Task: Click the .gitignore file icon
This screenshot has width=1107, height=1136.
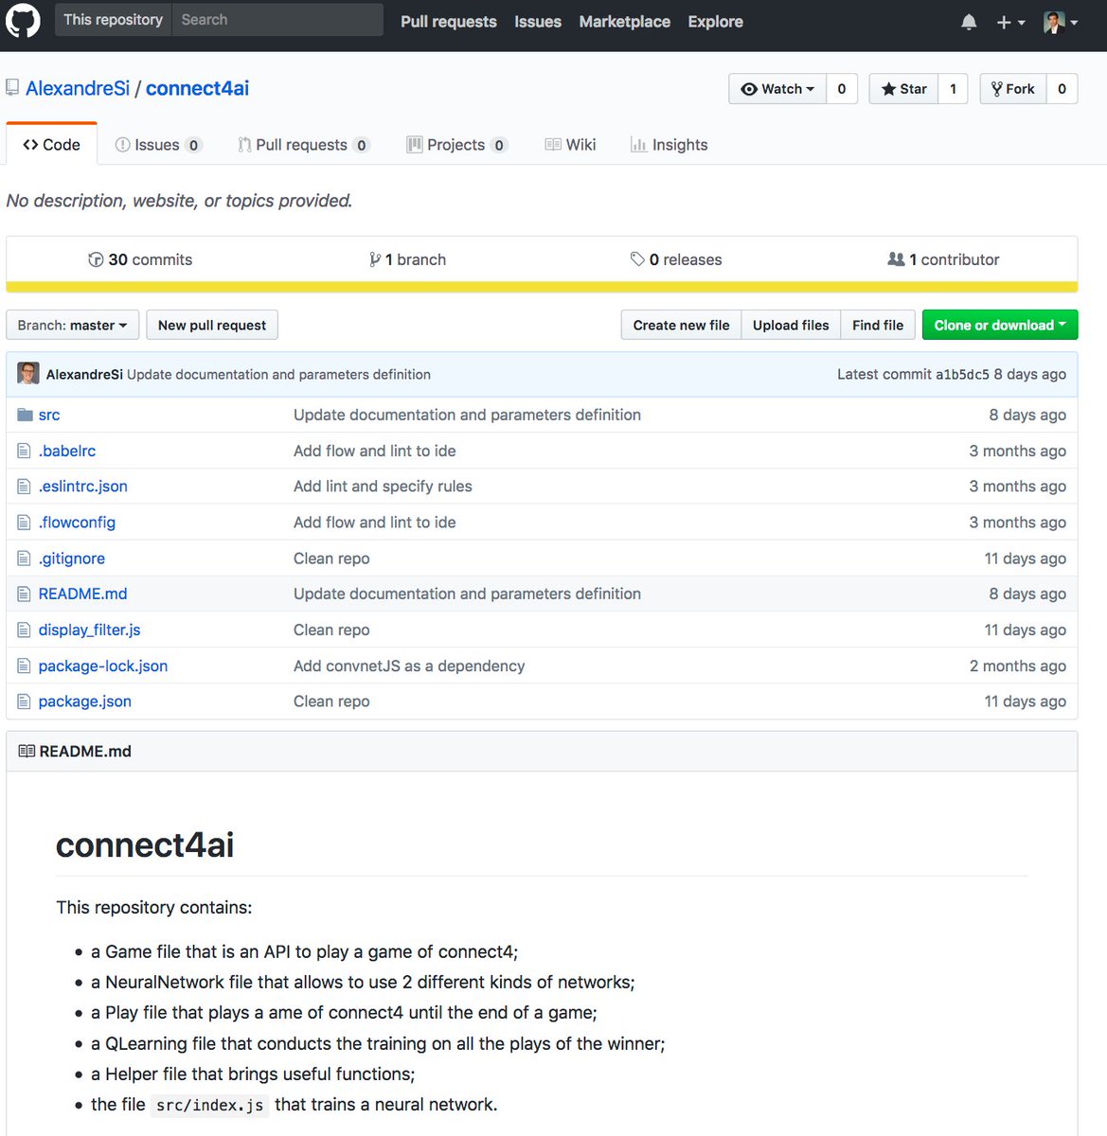Action: tap(25, 559)
